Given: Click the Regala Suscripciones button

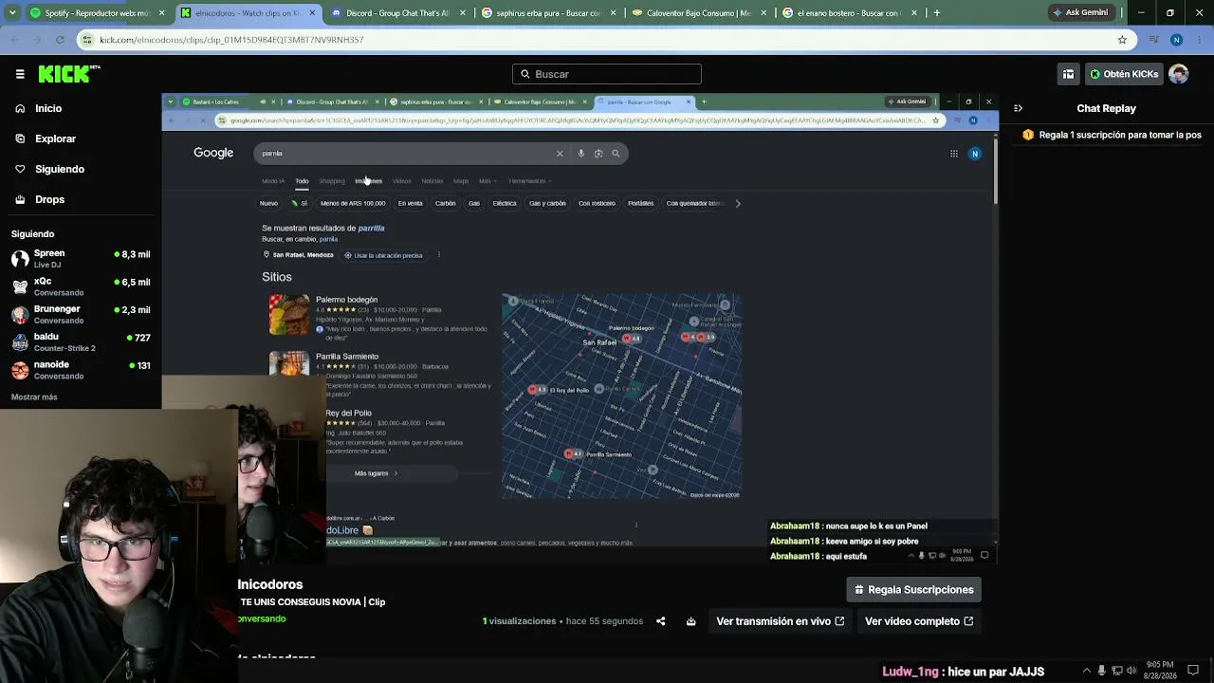Looking at the screenshot, I should [x=914, y=590].
